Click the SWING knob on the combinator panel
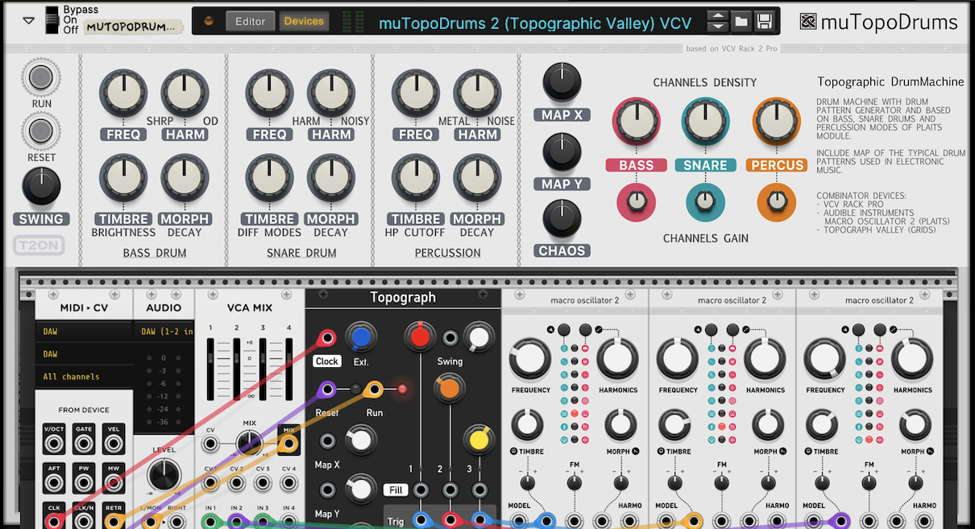The image size is (975, 529). click(41, 186)
